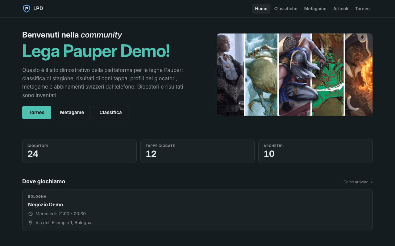Image resolution: width=395 pixels, height=246 pixels.
Task: Open the Home nav item
Action: pos(261,9)
